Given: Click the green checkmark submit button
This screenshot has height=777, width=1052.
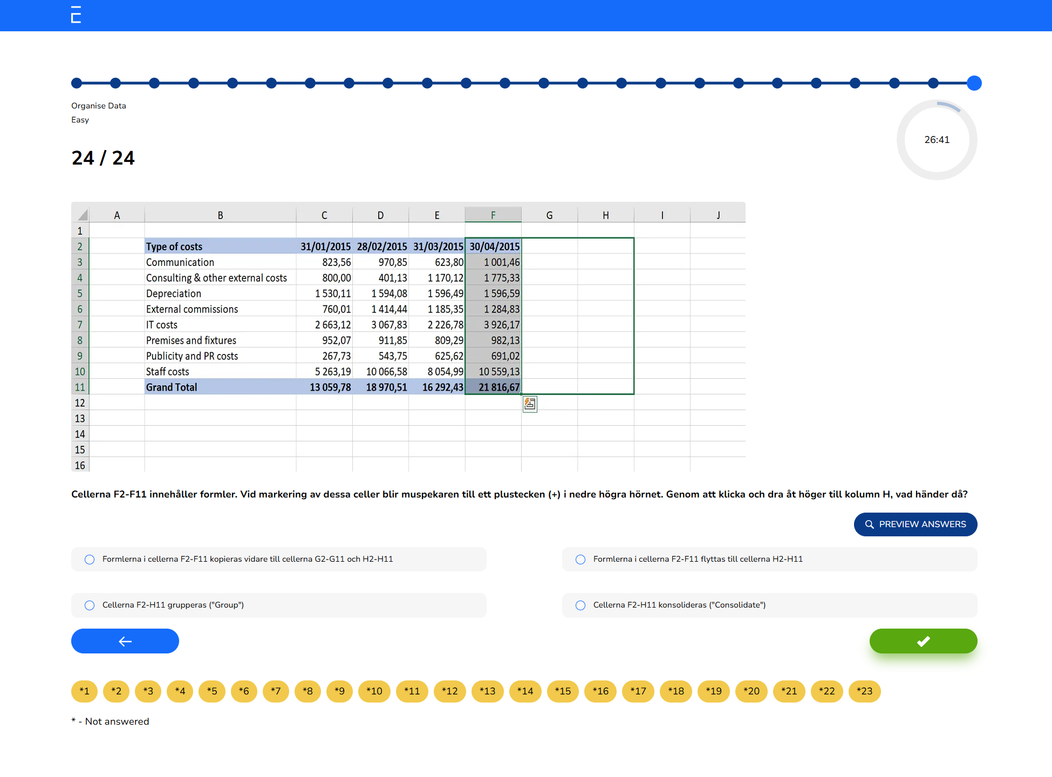Looking at the screenshot, I should [x=923, y=641].
